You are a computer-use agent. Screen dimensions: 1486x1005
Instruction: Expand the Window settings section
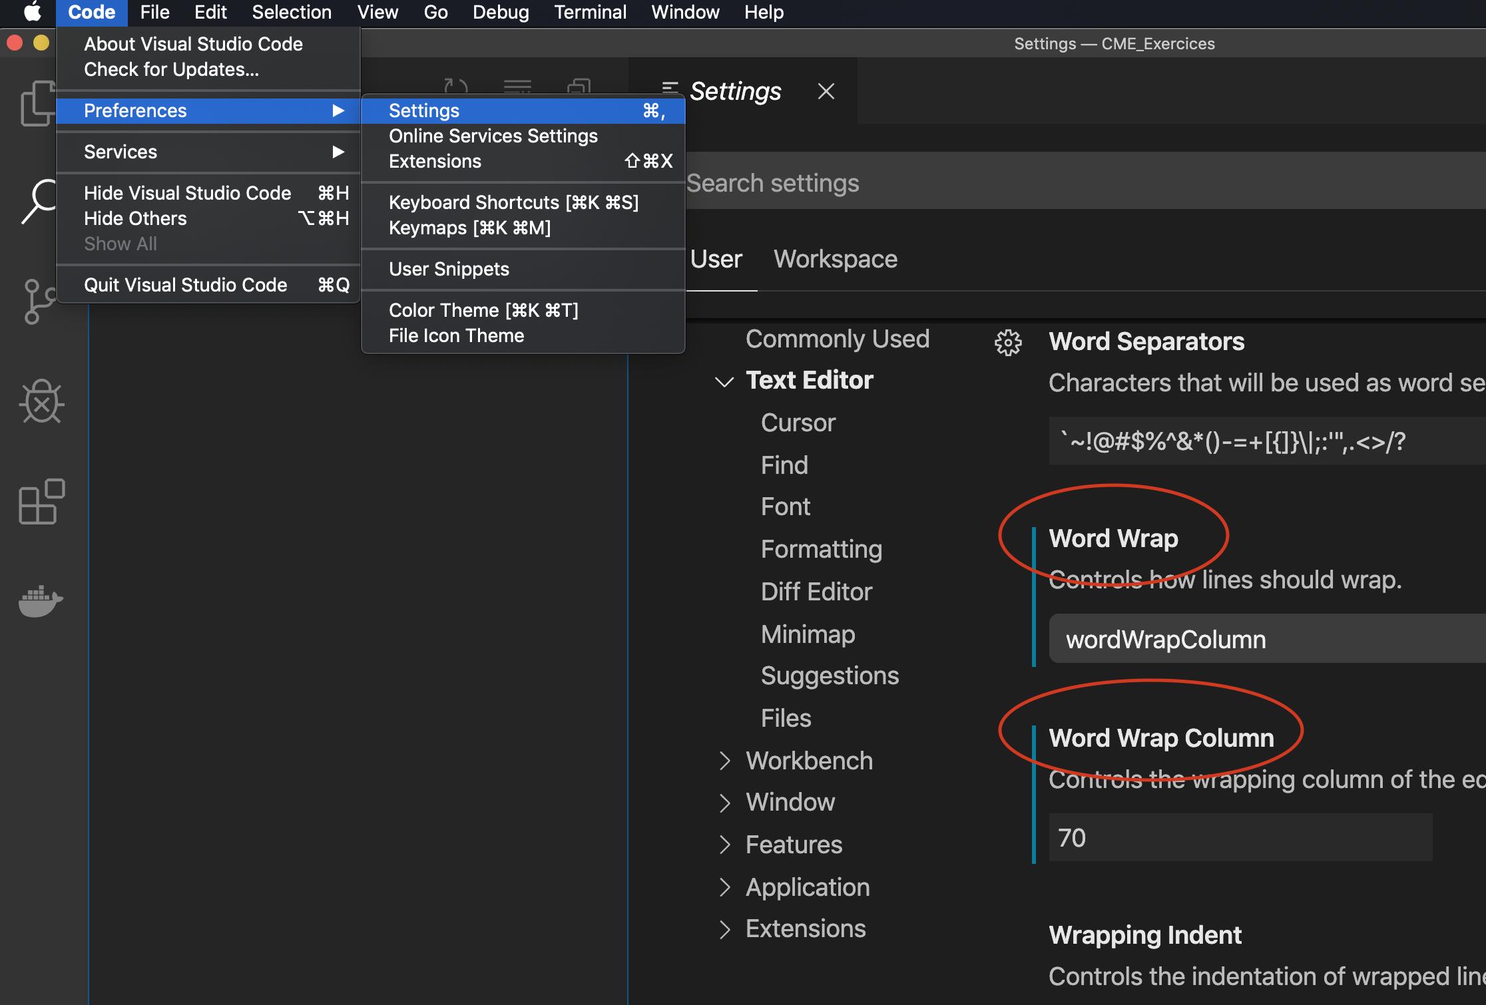click(725, 803)
